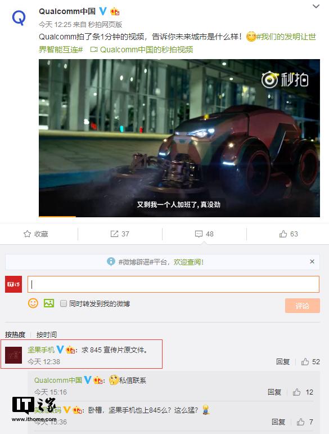Image resolution: width=329 pixels, height=434 pixels.
Task: Click the orange 评论 submit button
Action: point(303,306)
